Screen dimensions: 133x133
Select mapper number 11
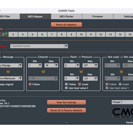[91, 34]
